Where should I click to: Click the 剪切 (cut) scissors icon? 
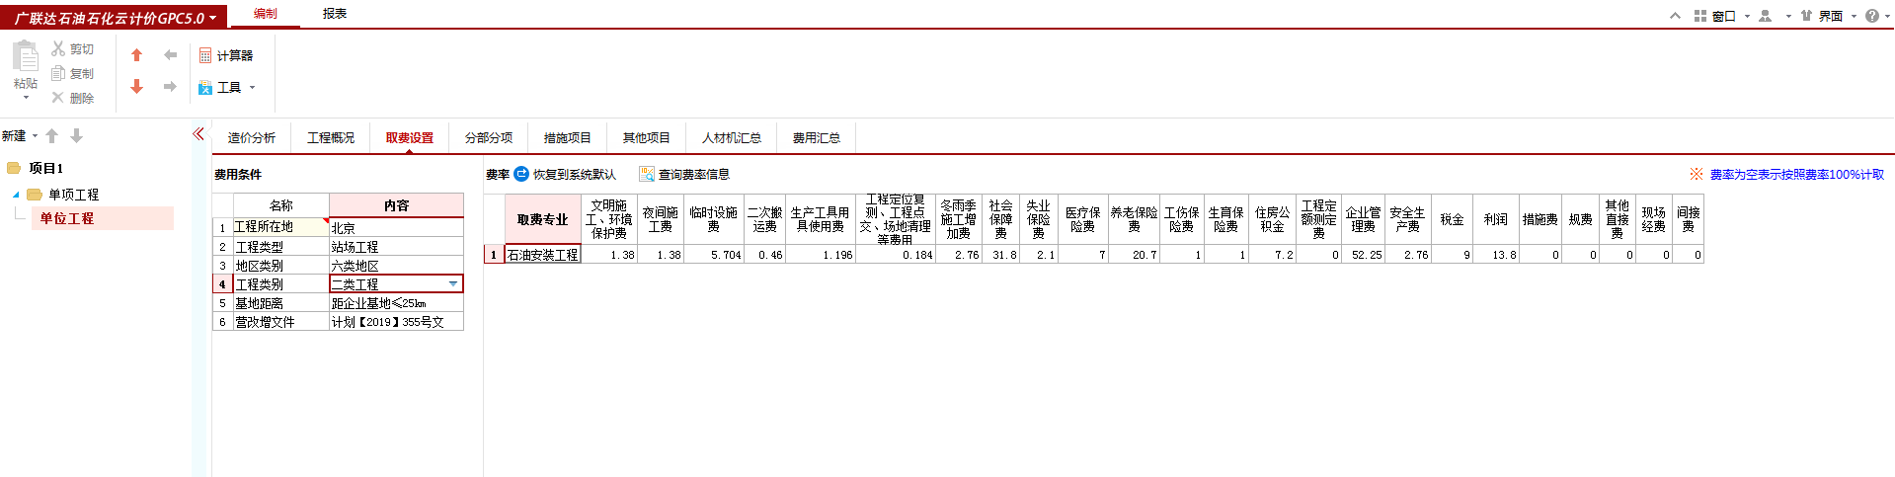[58, 48]
